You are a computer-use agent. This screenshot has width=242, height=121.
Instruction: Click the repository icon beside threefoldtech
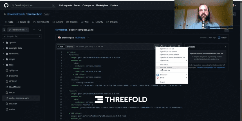pyautogui.click(x=5, y=14)
